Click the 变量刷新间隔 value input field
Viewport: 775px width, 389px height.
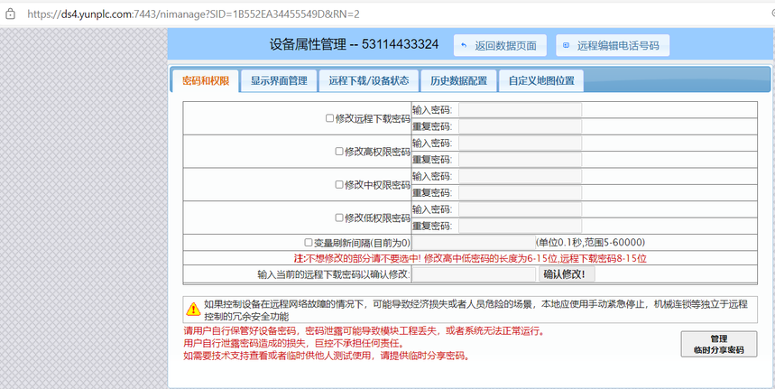tap(474, 243)
